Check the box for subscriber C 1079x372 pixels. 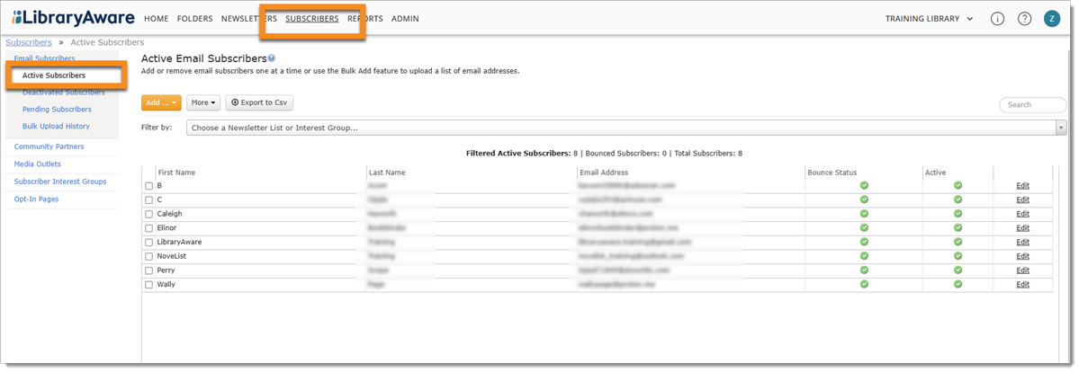[148, 200]
